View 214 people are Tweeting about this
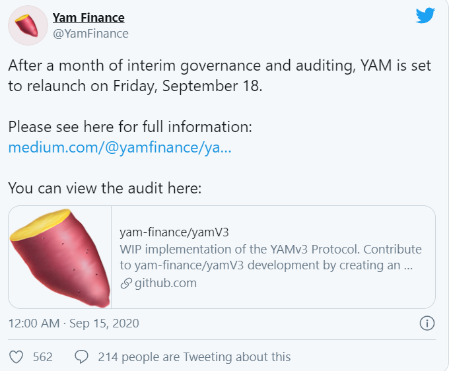This screenshot has height=371, width=449. coord(194,357)
